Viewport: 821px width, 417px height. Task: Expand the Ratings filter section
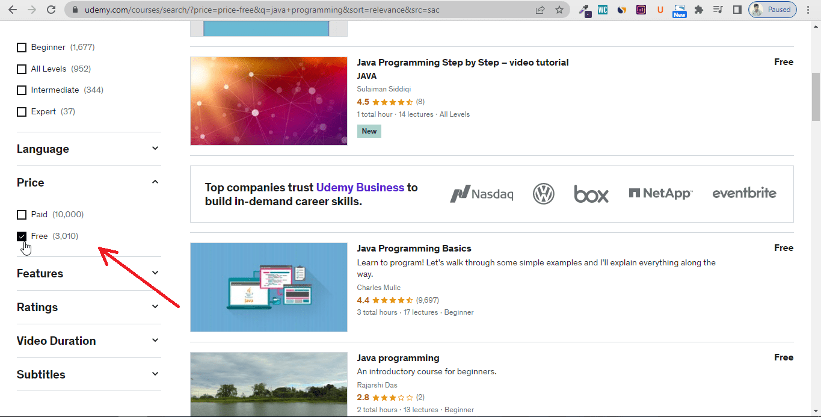pyautogui.click(x=88, y=307)
